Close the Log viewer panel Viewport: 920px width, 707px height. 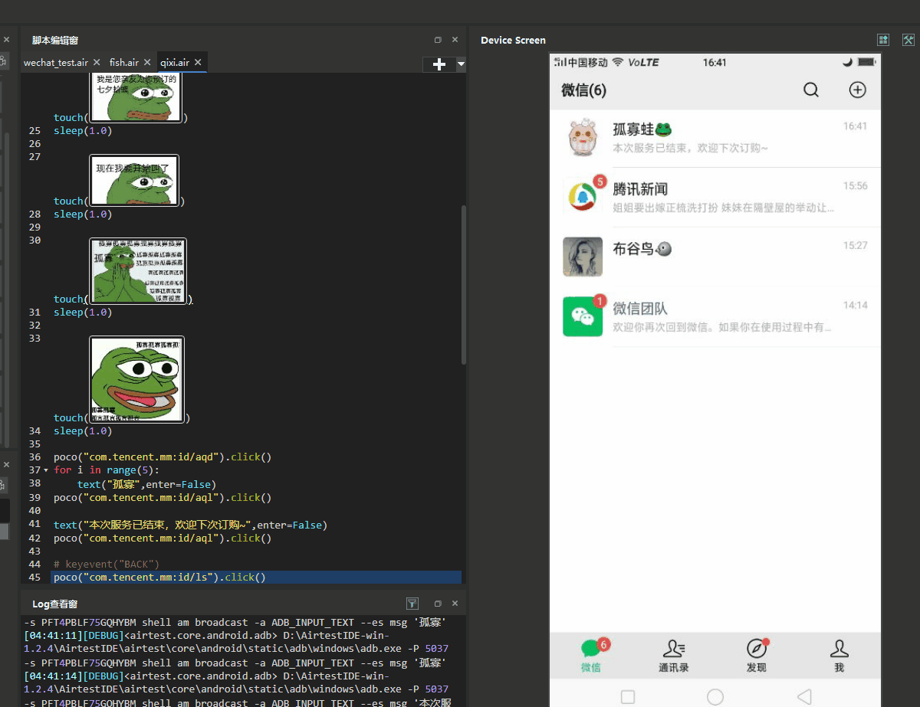click(x=455, y=604)
